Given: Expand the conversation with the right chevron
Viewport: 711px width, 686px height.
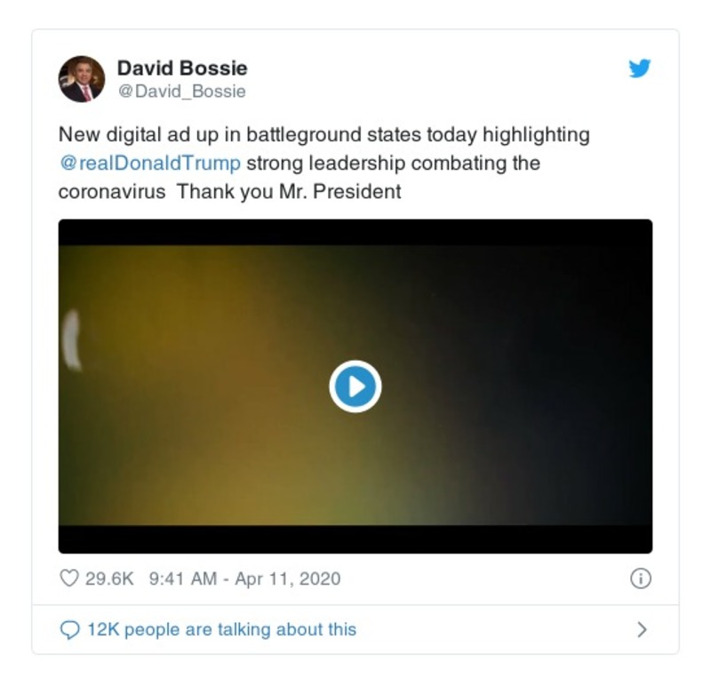Looking at the screenshot, I should click(641, 630).
